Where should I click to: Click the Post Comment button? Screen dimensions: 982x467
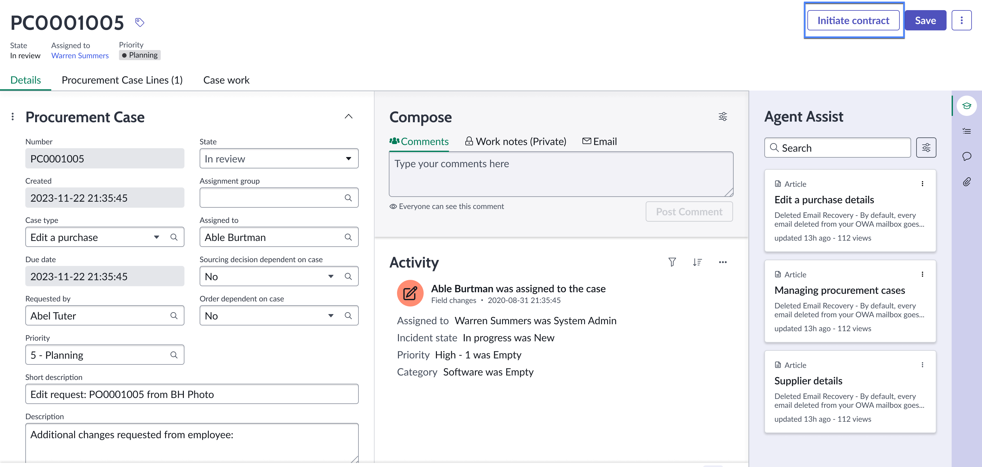tap(689, 211)
